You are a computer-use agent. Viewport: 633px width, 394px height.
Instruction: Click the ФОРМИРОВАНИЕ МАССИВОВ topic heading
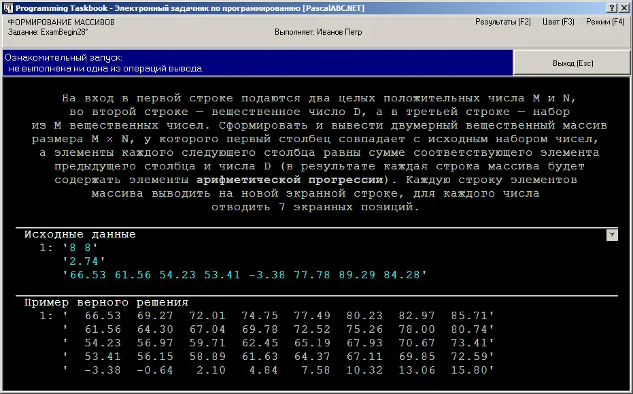coord(61,22)
